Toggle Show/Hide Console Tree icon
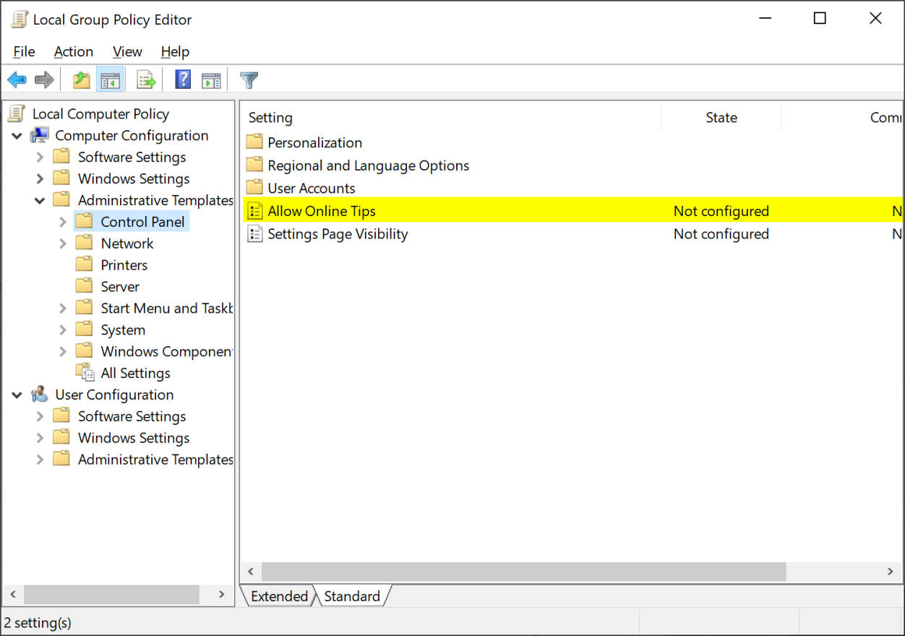Image resolution: width=905 pixels, height=636 pixels. tap(110, 80)
